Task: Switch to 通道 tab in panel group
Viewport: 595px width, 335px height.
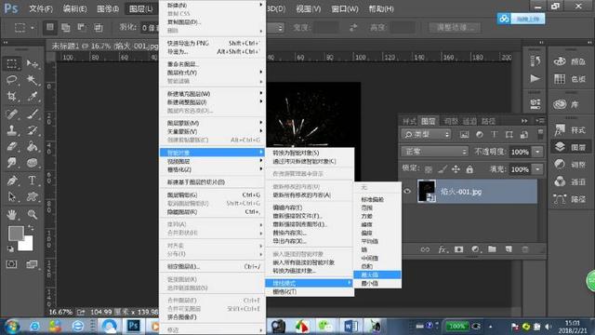Action: [x=469, y=121]
